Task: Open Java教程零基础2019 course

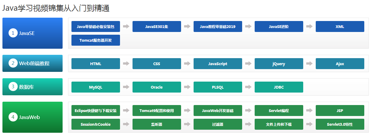Action: tap(218, 26)
